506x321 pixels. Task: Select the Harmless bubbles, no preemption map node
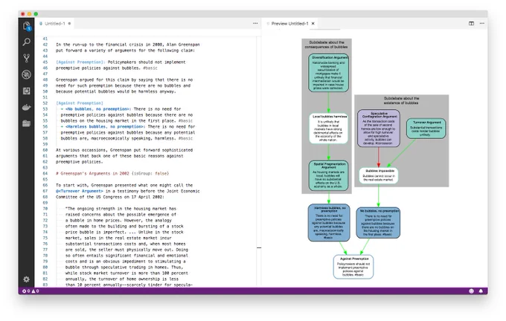[x=329, y=222]
